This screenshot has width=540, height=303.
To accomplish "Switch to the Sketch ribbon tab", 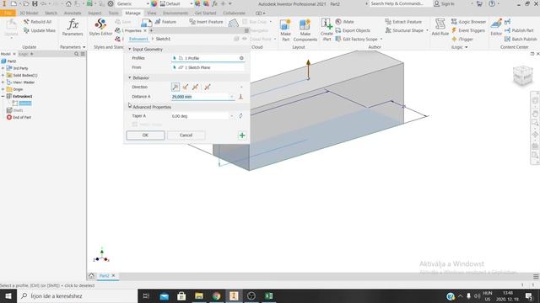I will (51, 13).
